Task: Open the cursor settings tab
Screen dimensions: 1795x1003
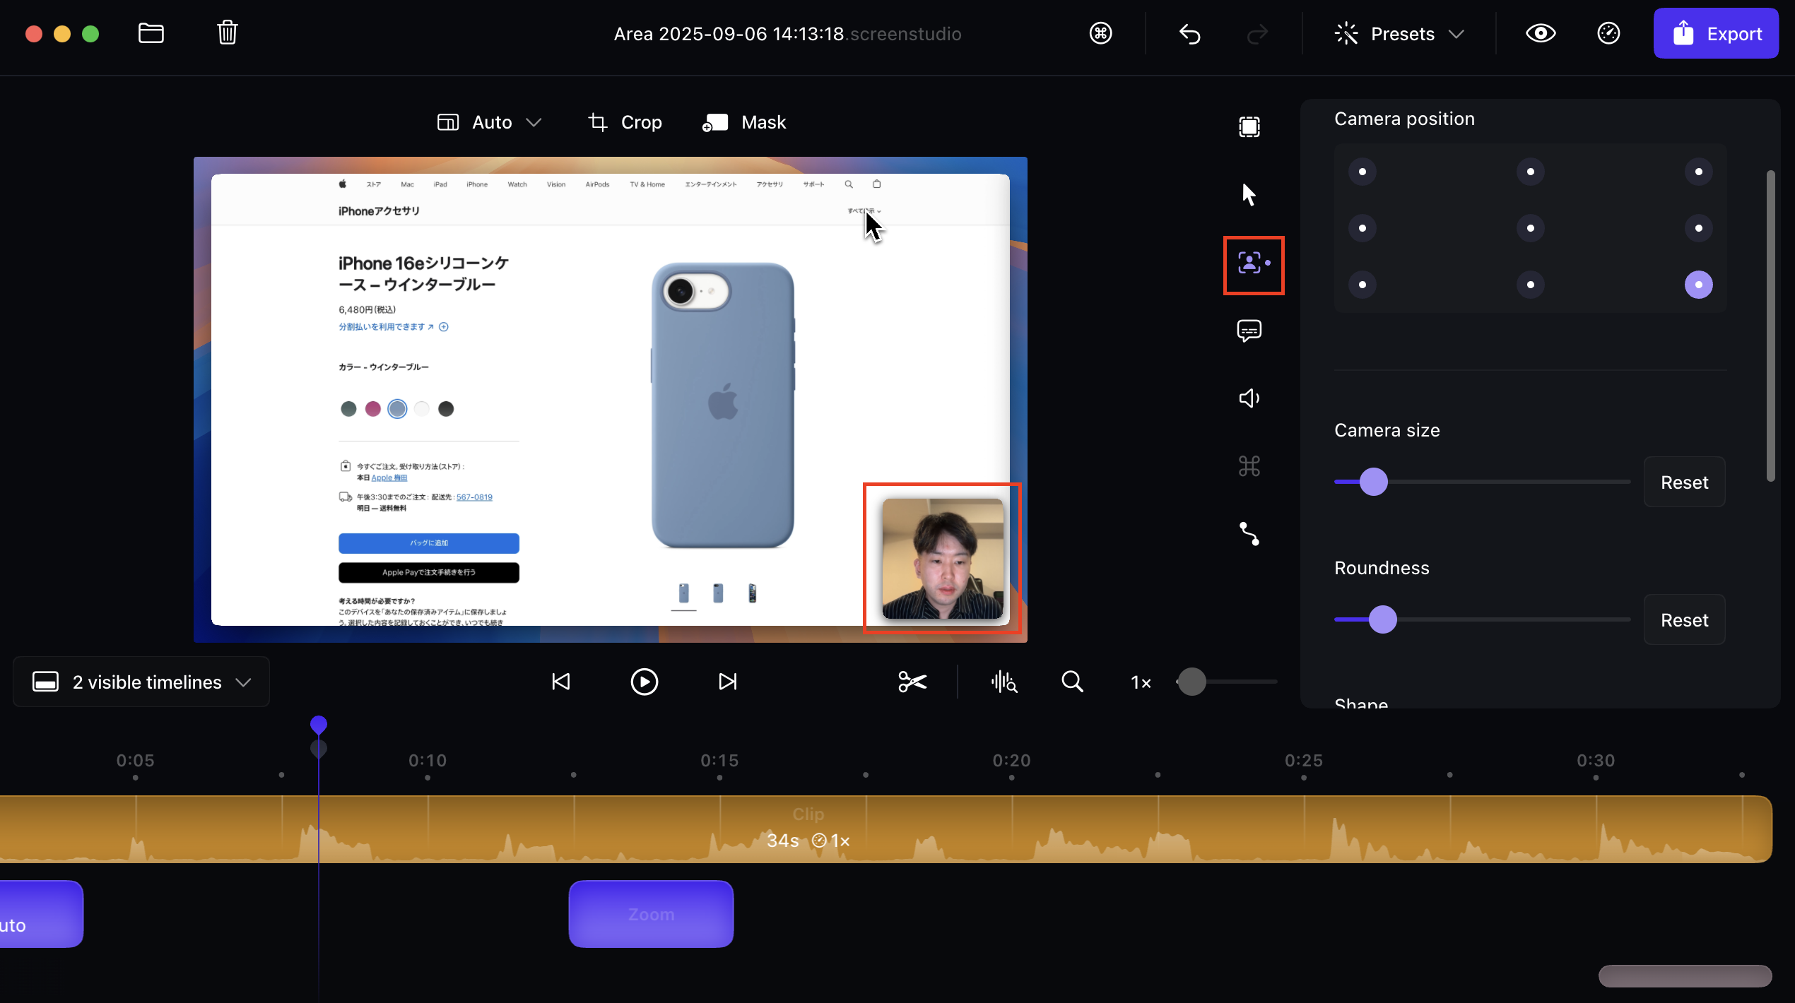Action: click(1249, 194)
